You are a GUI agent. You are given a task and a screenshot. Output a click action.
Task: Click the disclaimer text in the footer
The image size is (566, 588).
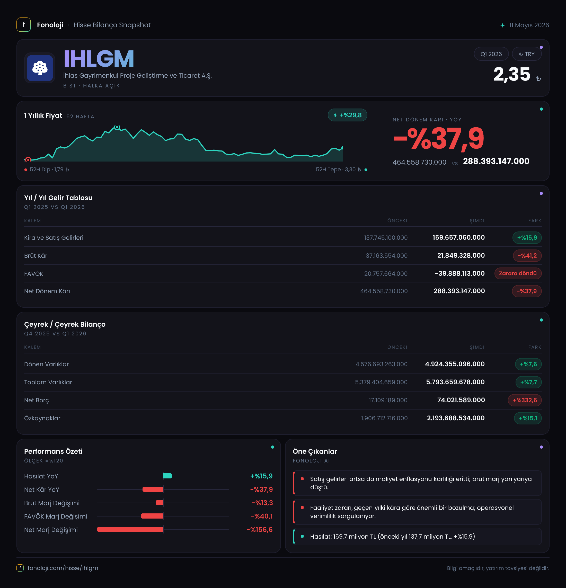coord(498,568)
